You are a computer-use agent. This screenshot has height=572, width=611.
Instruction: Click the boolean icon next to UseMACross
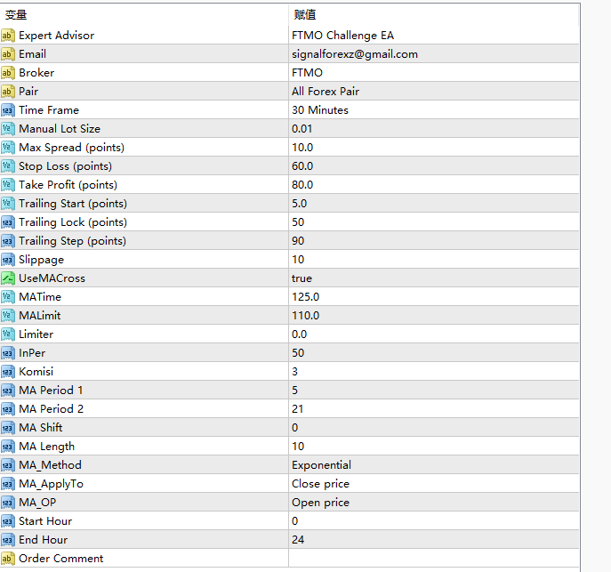click(8, 278)
